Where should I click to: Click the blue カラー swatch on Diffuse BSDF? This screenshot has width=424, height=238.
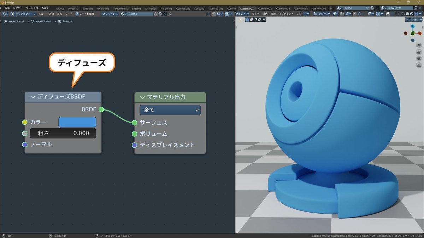pos(77,122)
